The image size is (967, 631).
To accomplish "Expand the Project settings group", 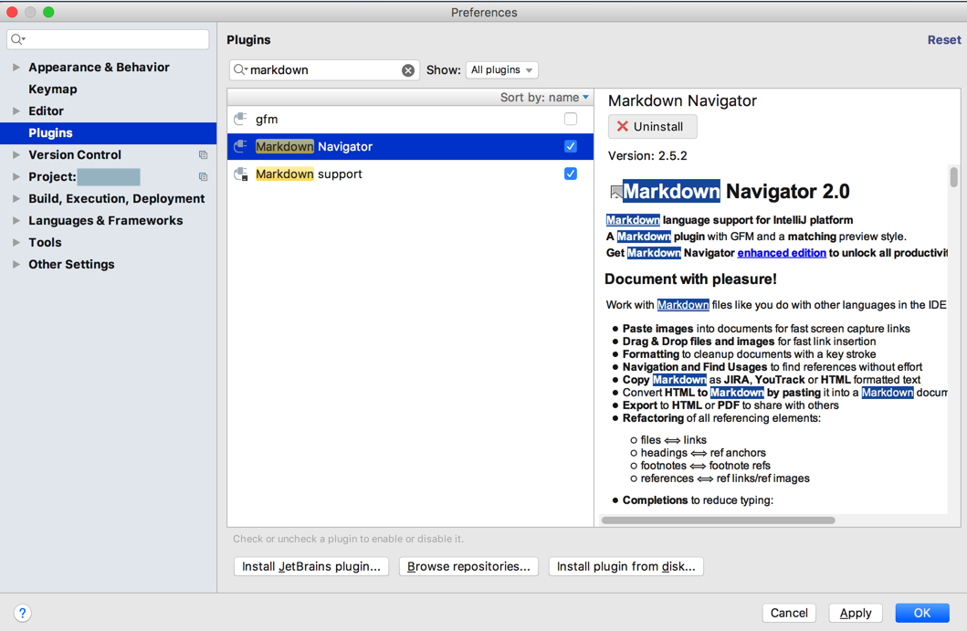I will (x=16, y=176).
